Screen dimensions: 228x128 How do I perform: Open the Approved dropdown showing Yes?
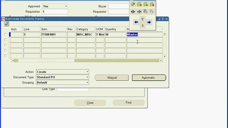point(55,6)
